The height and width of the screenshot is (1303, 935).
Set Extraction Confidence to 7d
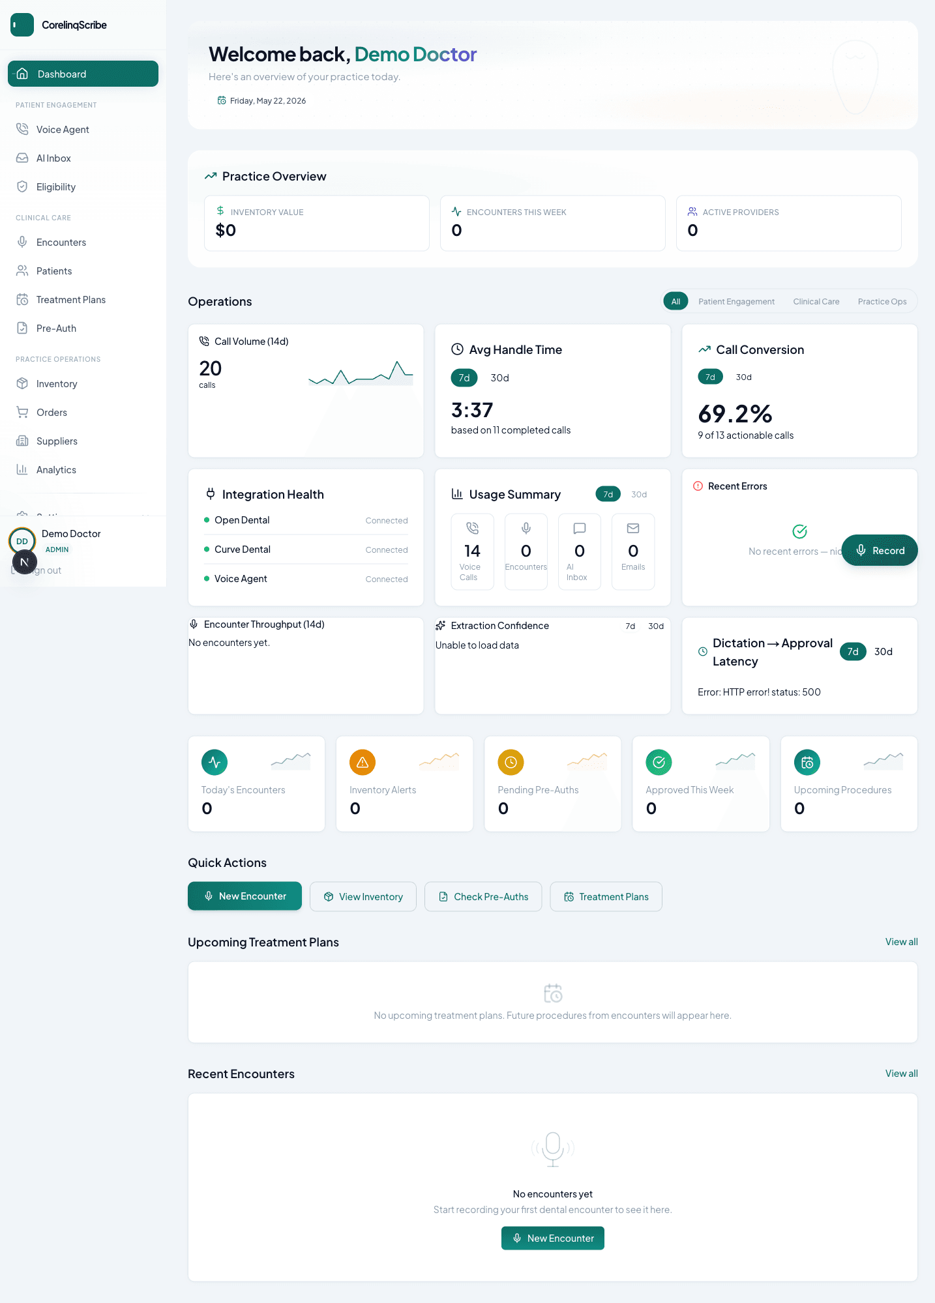[630, 626]
